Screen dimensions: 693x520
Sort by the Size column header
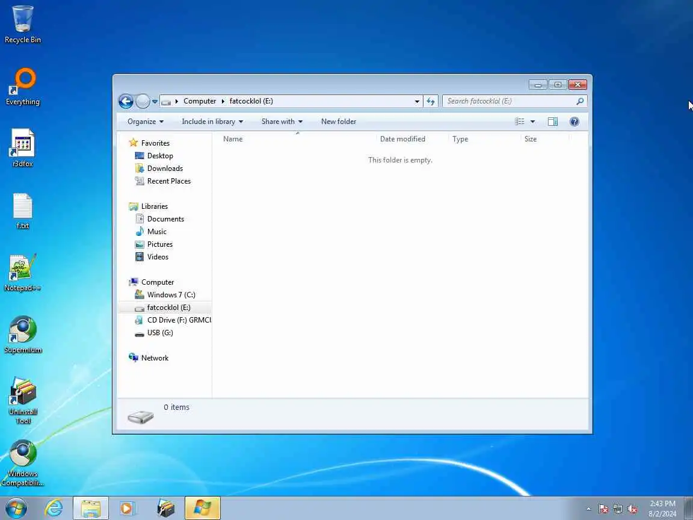[545, 139]
